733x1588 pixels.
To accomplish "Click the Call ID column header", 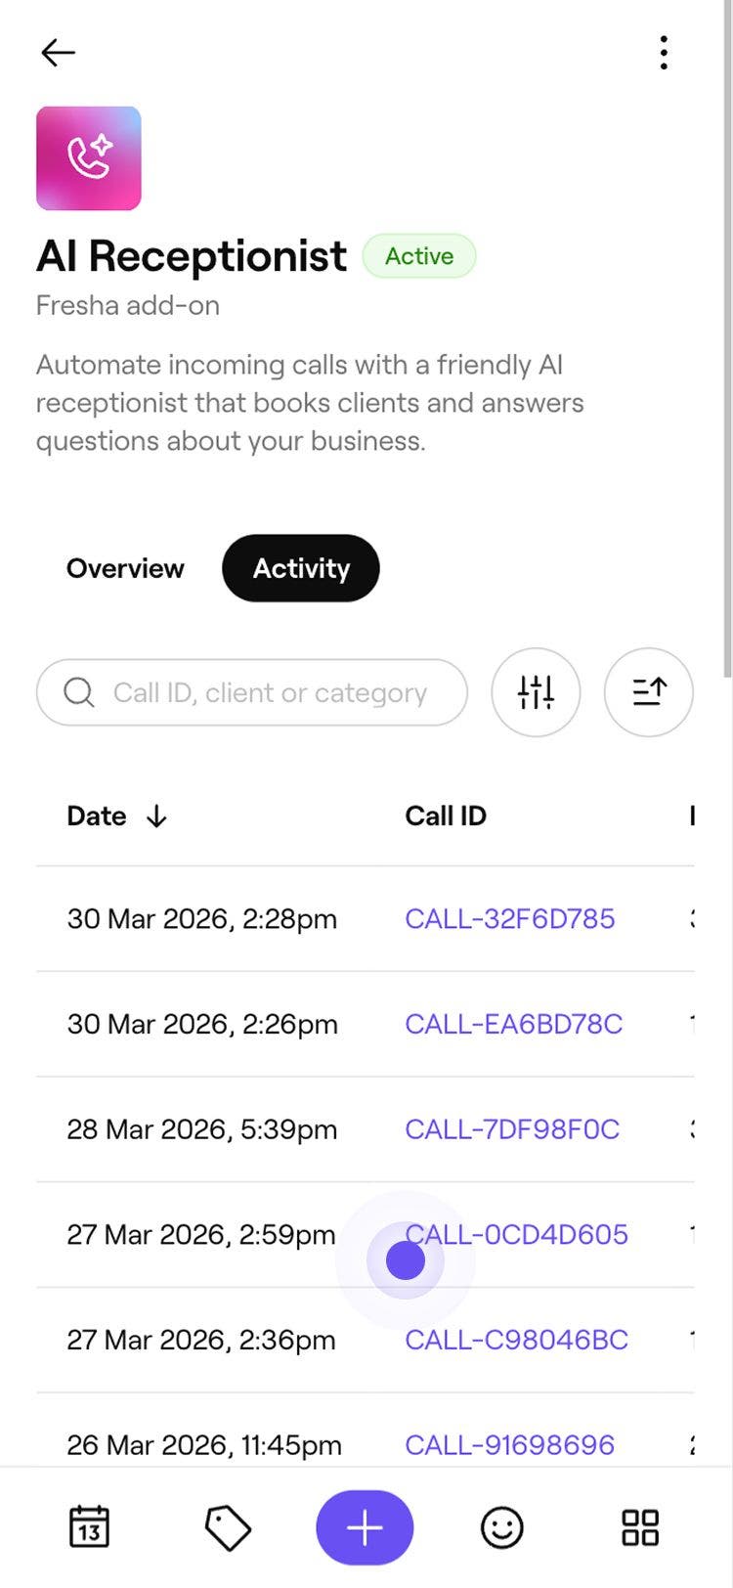I will [446, 816].
